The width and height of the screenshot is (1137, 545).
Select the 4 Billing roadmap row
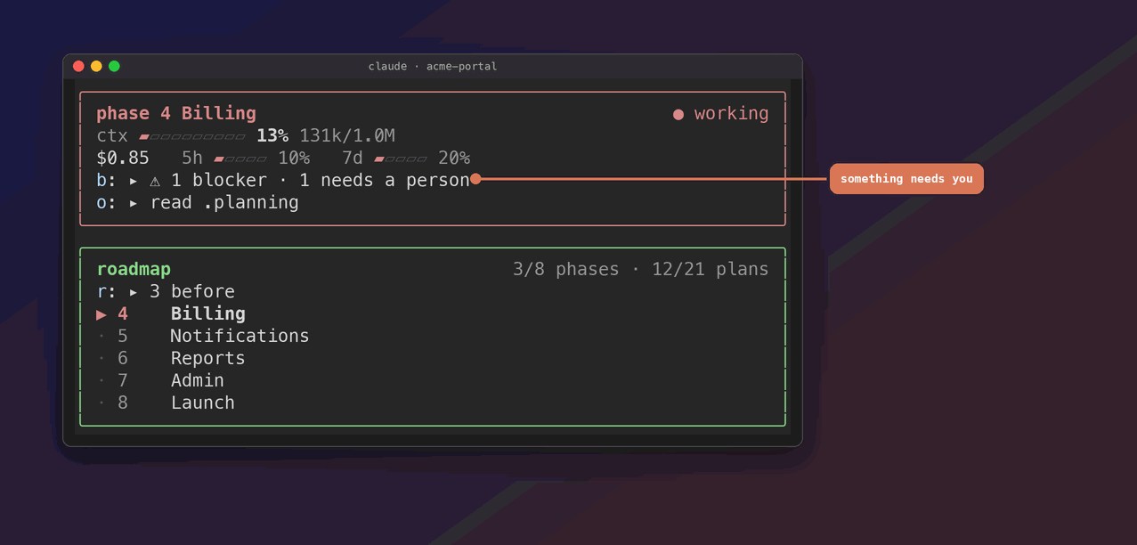[x=433, y=313]
